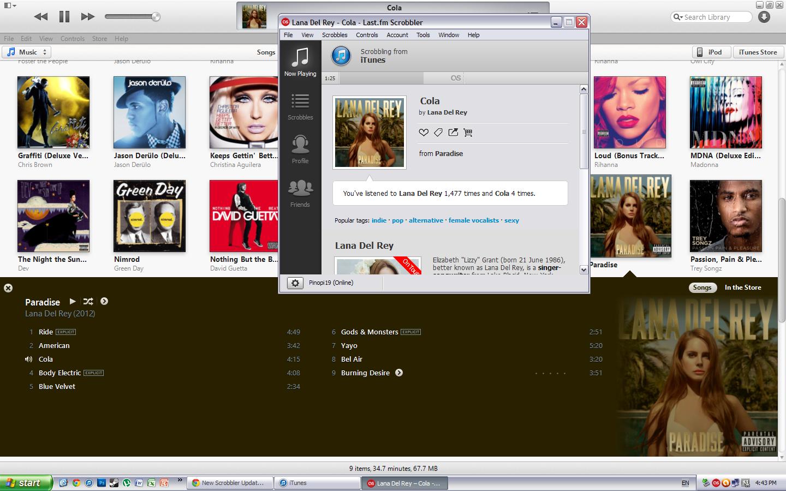This screenshot has width=786, height=491.
Task: Open iTunes Edit menu
Action: (26, 39)
